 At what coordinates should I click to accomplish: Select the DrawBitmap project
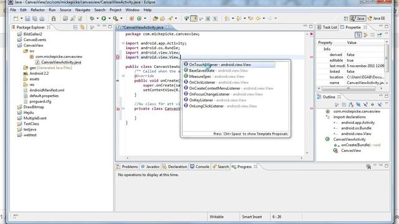(31, 107)
